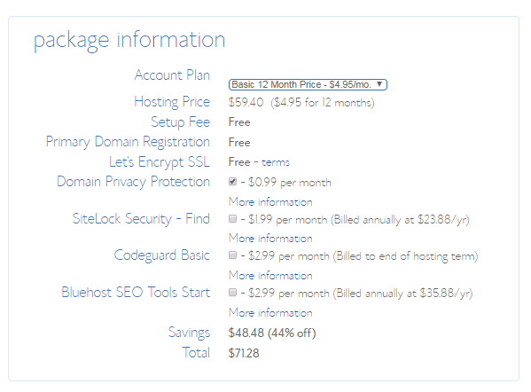Click the SiteLock Security - Find label

141,219
